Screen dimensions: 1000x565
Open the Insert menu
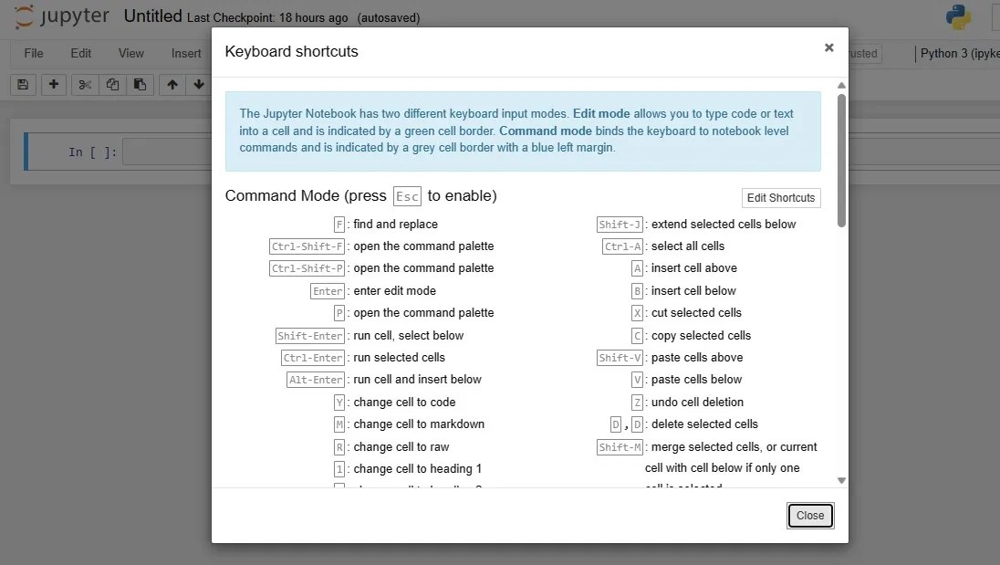[x=186, y=53]
